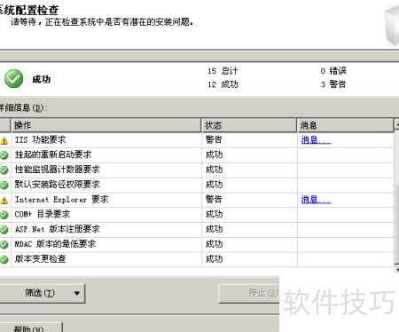The width and height of the screenshot is (399, 332).
Task: Click the 成功 status of 挂起的重新启动要求
Action: [x=214, y=154]
